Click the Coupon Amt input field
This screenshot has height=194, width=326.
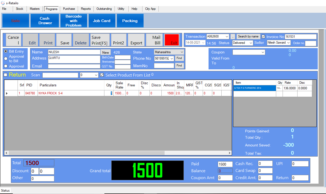click(x=225, y=178)
